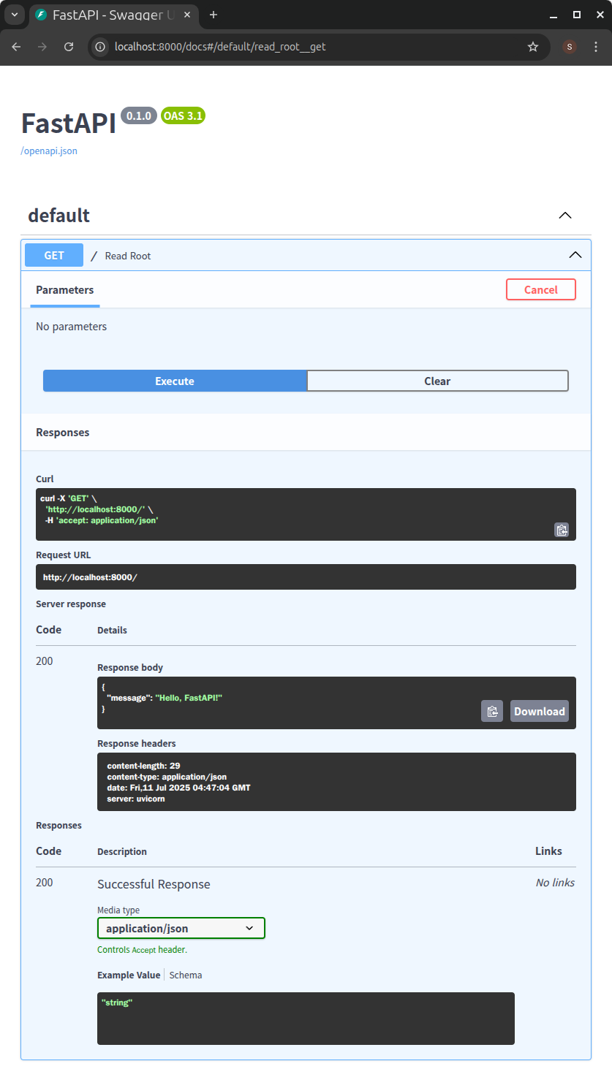
Task: Open Chrome's three-dot menu
Action: click(596, 47)
